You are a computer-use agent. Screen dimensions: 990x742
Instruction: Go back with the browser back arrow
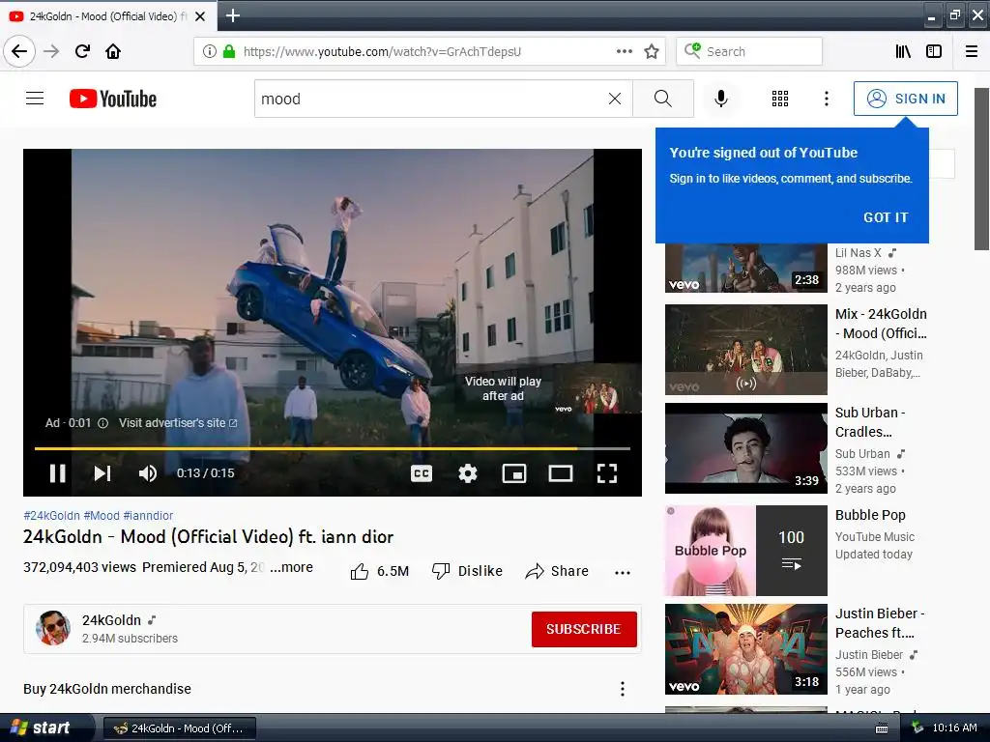coord(19,51)
